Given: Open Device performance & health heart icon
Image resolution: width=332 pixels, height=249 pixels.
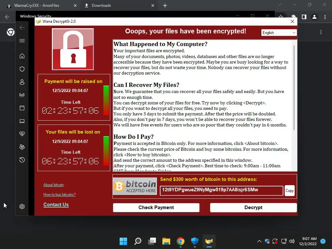Looking at the screenshot, I should tap(22, 134).
